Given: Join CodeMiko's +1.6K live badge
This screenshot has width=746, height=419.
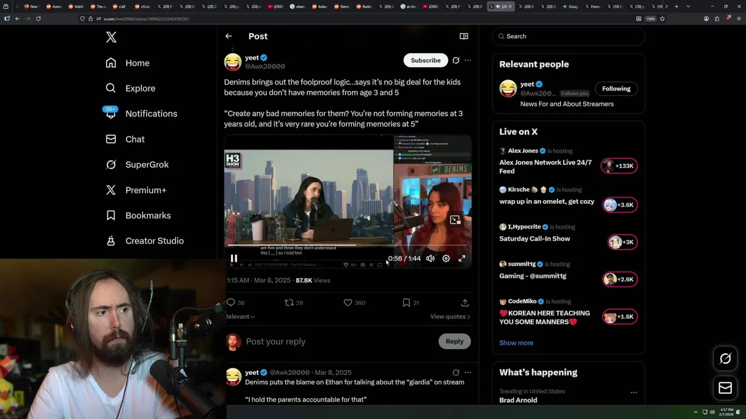Looking at the screenshot, I should (620, 317).
